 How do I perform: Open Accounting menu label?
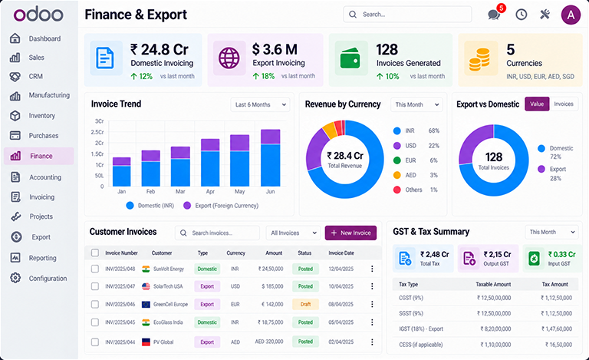(45, 177)
